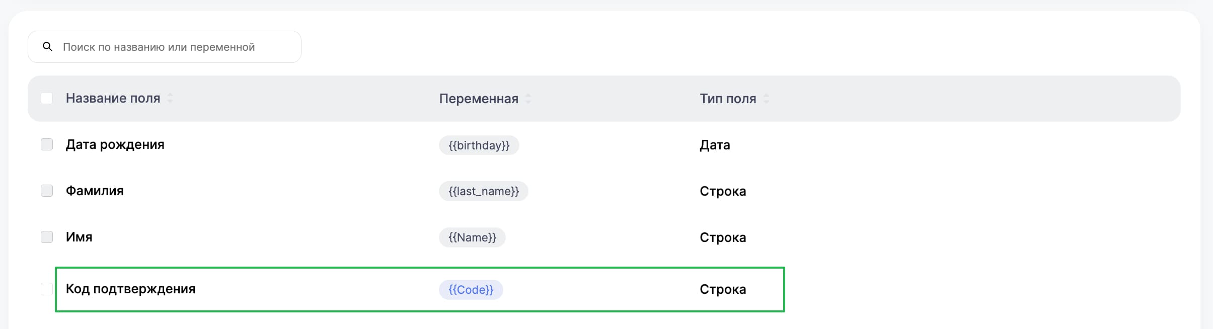Click the Название поля column header label
This screenshot has width=1213, height=329.
pyautogui.click(x=113, y=98)
